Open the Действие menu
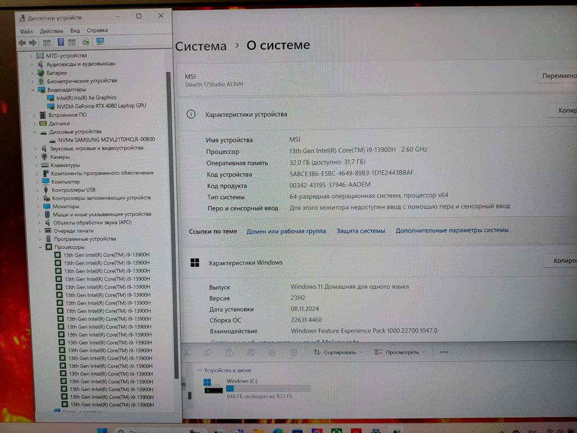The image size is (577, 433). click(x=51, y=30)
